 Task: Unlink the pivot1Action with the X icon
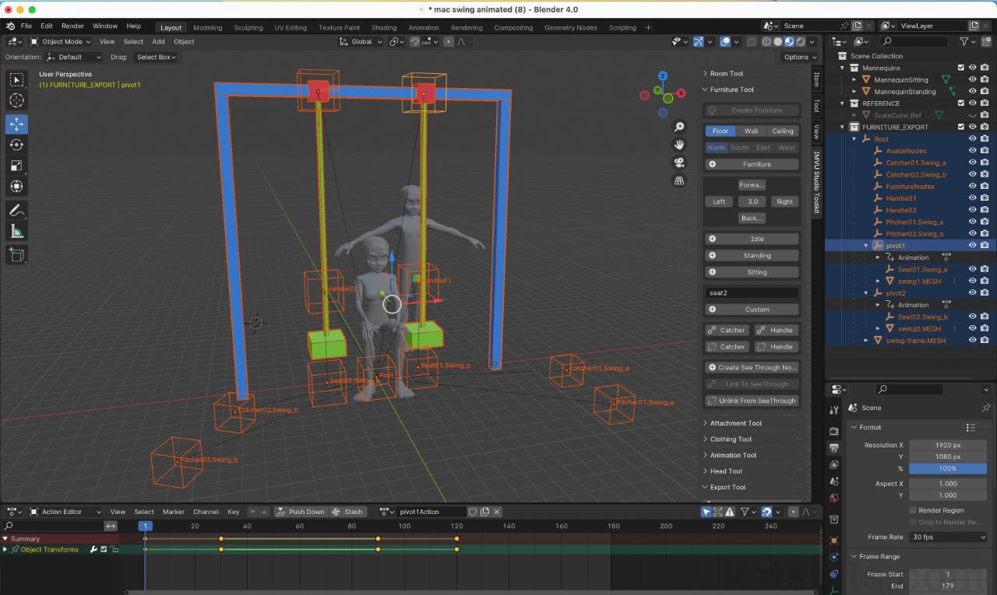[497, 512]
